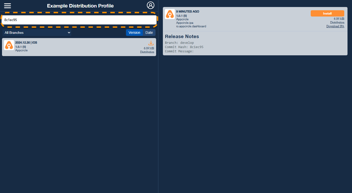Sort the list by Version
This screenshot has width=352, height=193.
click(134, 33)
